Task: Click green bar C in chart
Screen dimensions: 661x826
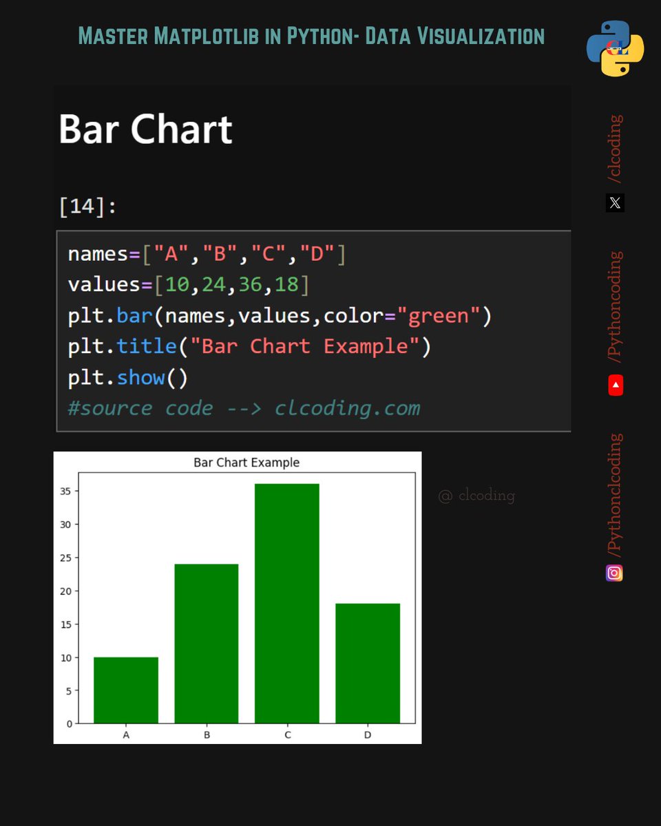Action: [287, 604]
